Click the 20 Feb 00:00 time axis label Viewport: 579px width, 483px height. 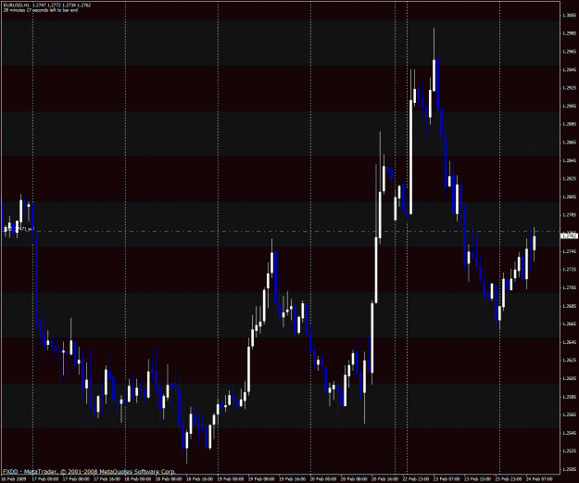pos(323,479)
